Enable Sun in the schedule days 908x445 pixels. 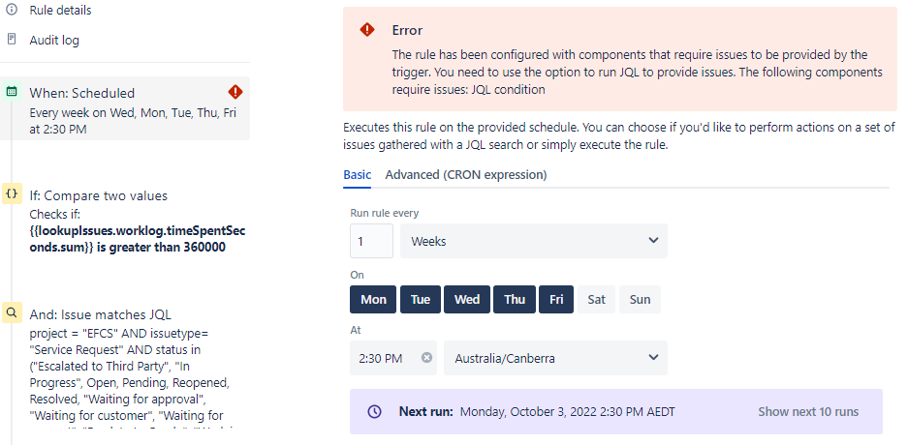(x=640, y=300)
